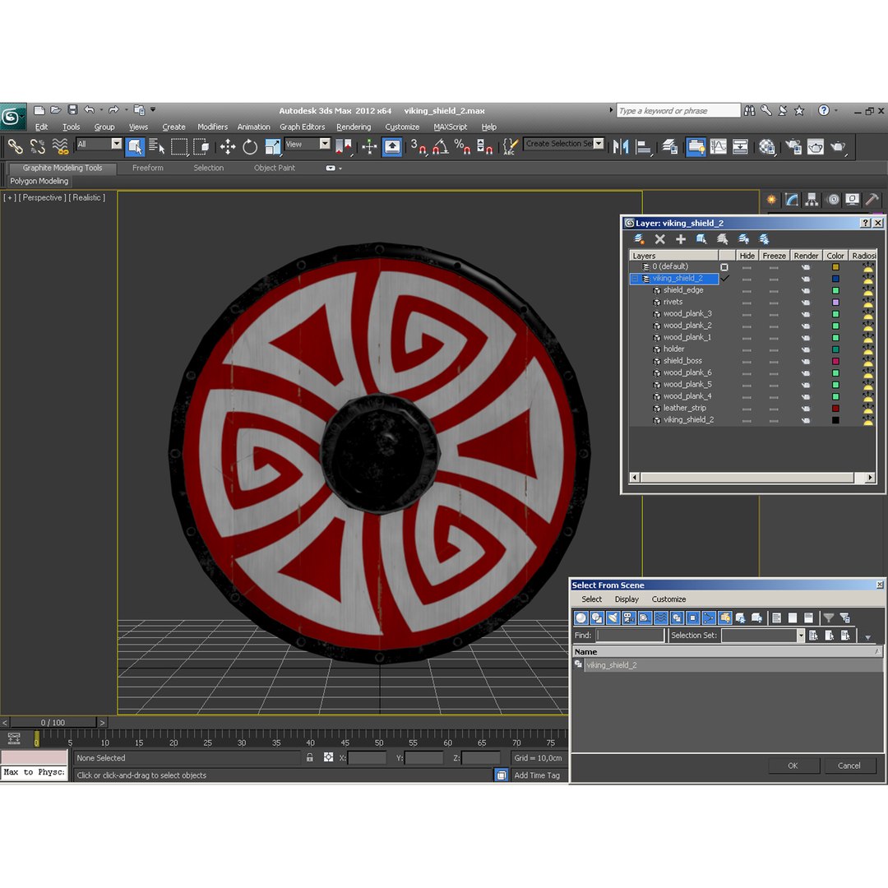Activate the Select and Move tool

coord(228,147)
